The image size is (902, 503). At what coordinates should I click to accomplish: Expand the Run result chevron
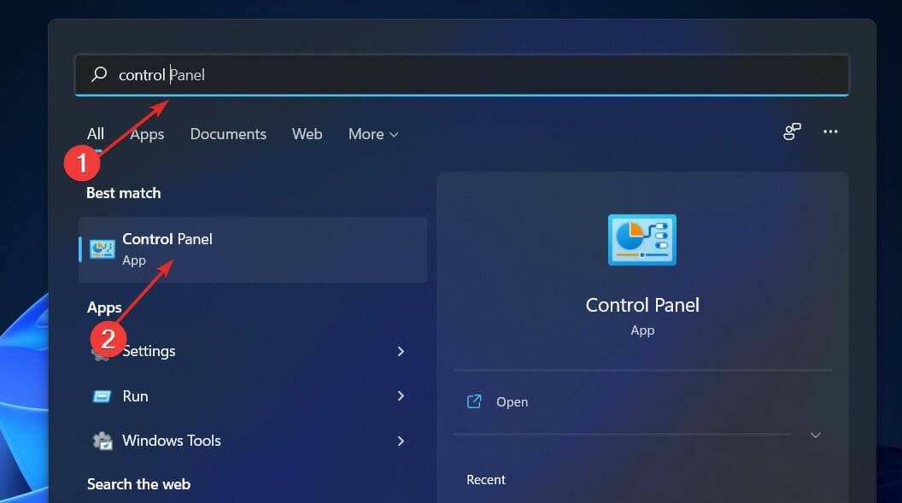(401, 395)
